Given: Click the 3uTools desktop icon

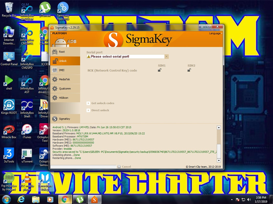Looking at the screenshot, I should 9,156.
